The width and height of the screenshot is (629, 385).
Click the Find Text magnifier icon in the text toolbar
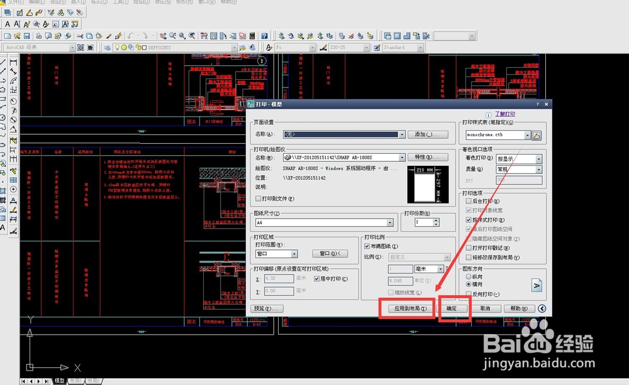36,24
